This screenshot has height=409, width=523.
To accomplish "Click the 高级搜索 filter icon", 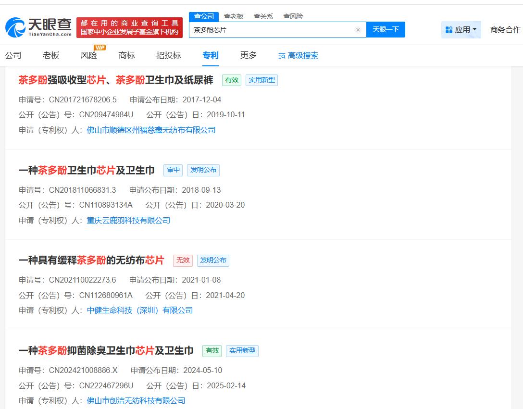I will 282,56.
